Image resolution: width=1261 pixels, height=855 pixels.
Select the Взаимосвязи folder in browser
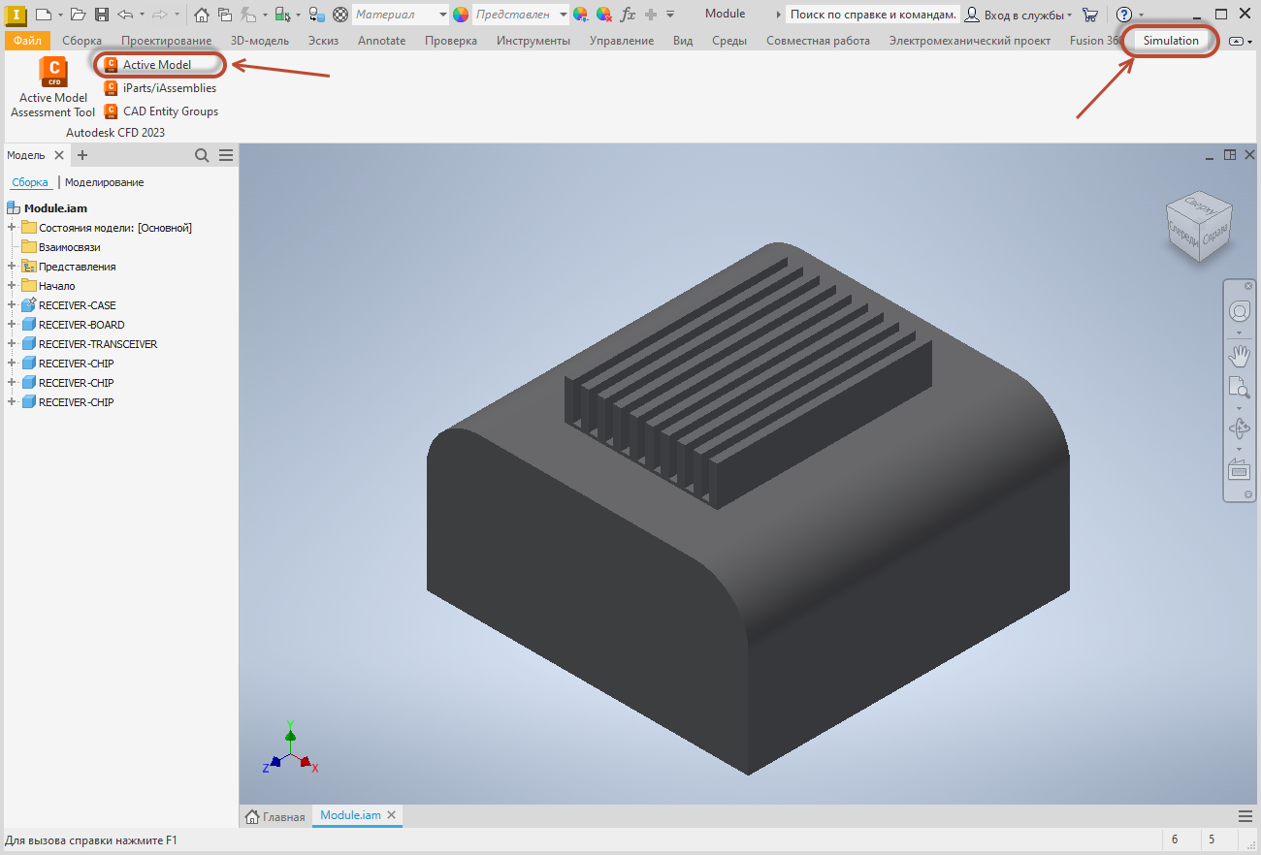click(61, 247)
